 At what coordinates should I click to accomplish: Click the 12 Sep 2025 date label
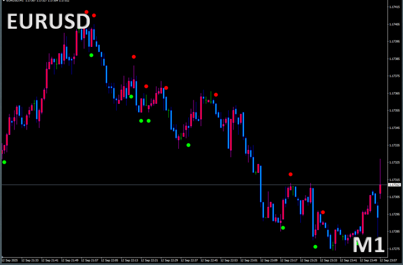[x=10, y=260]
